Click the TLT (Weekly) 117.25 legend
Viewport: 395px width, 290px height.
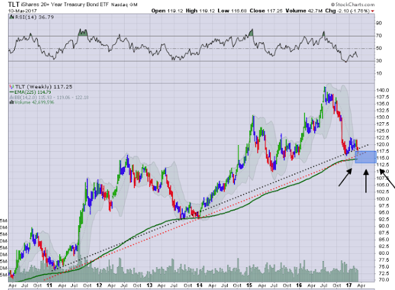44,87
